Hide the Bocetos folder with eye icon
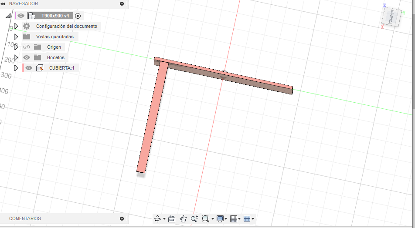Screen dimensions: 415x228 27,57
